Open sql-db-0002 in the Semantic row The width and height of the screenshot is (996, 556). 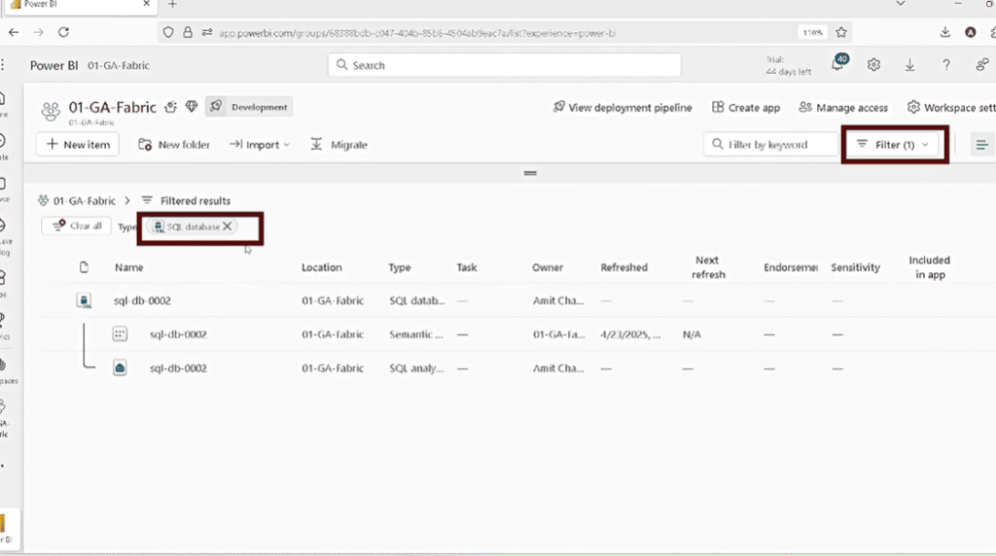pyautogui.click(x=178, y=334)
